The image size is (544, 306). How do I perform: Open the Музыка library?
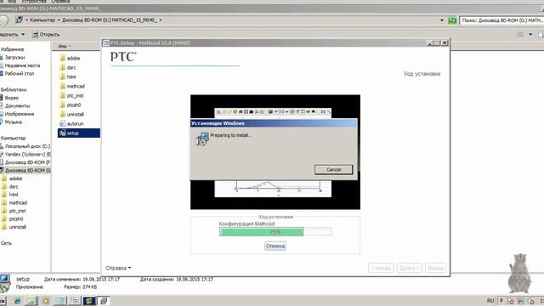(x=14, y=122)
